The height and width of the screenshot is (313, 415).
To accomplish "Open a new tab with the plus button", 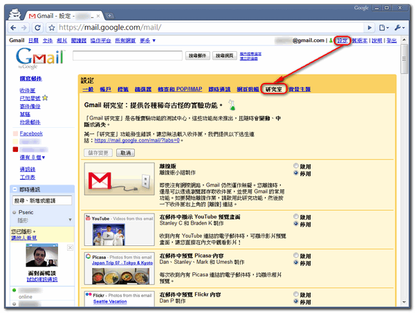I will point(109,16).
